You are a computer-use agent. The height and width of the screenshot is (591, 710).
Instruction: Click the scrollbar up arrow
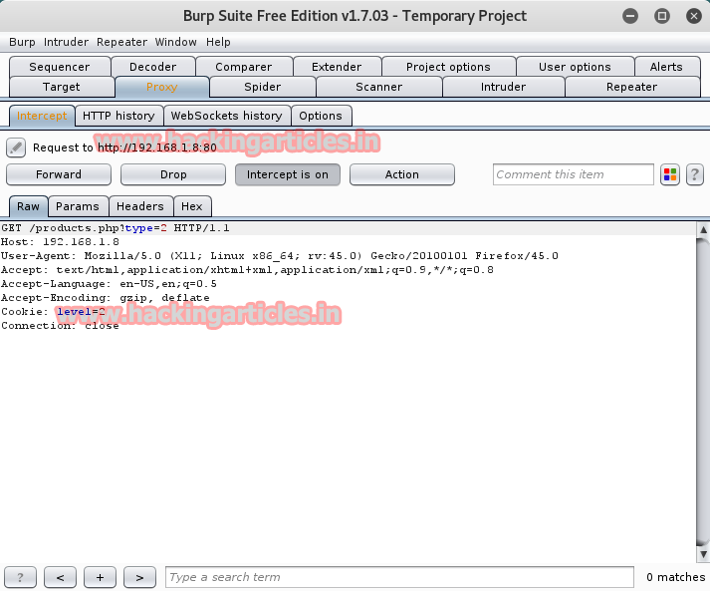[703, 229]
